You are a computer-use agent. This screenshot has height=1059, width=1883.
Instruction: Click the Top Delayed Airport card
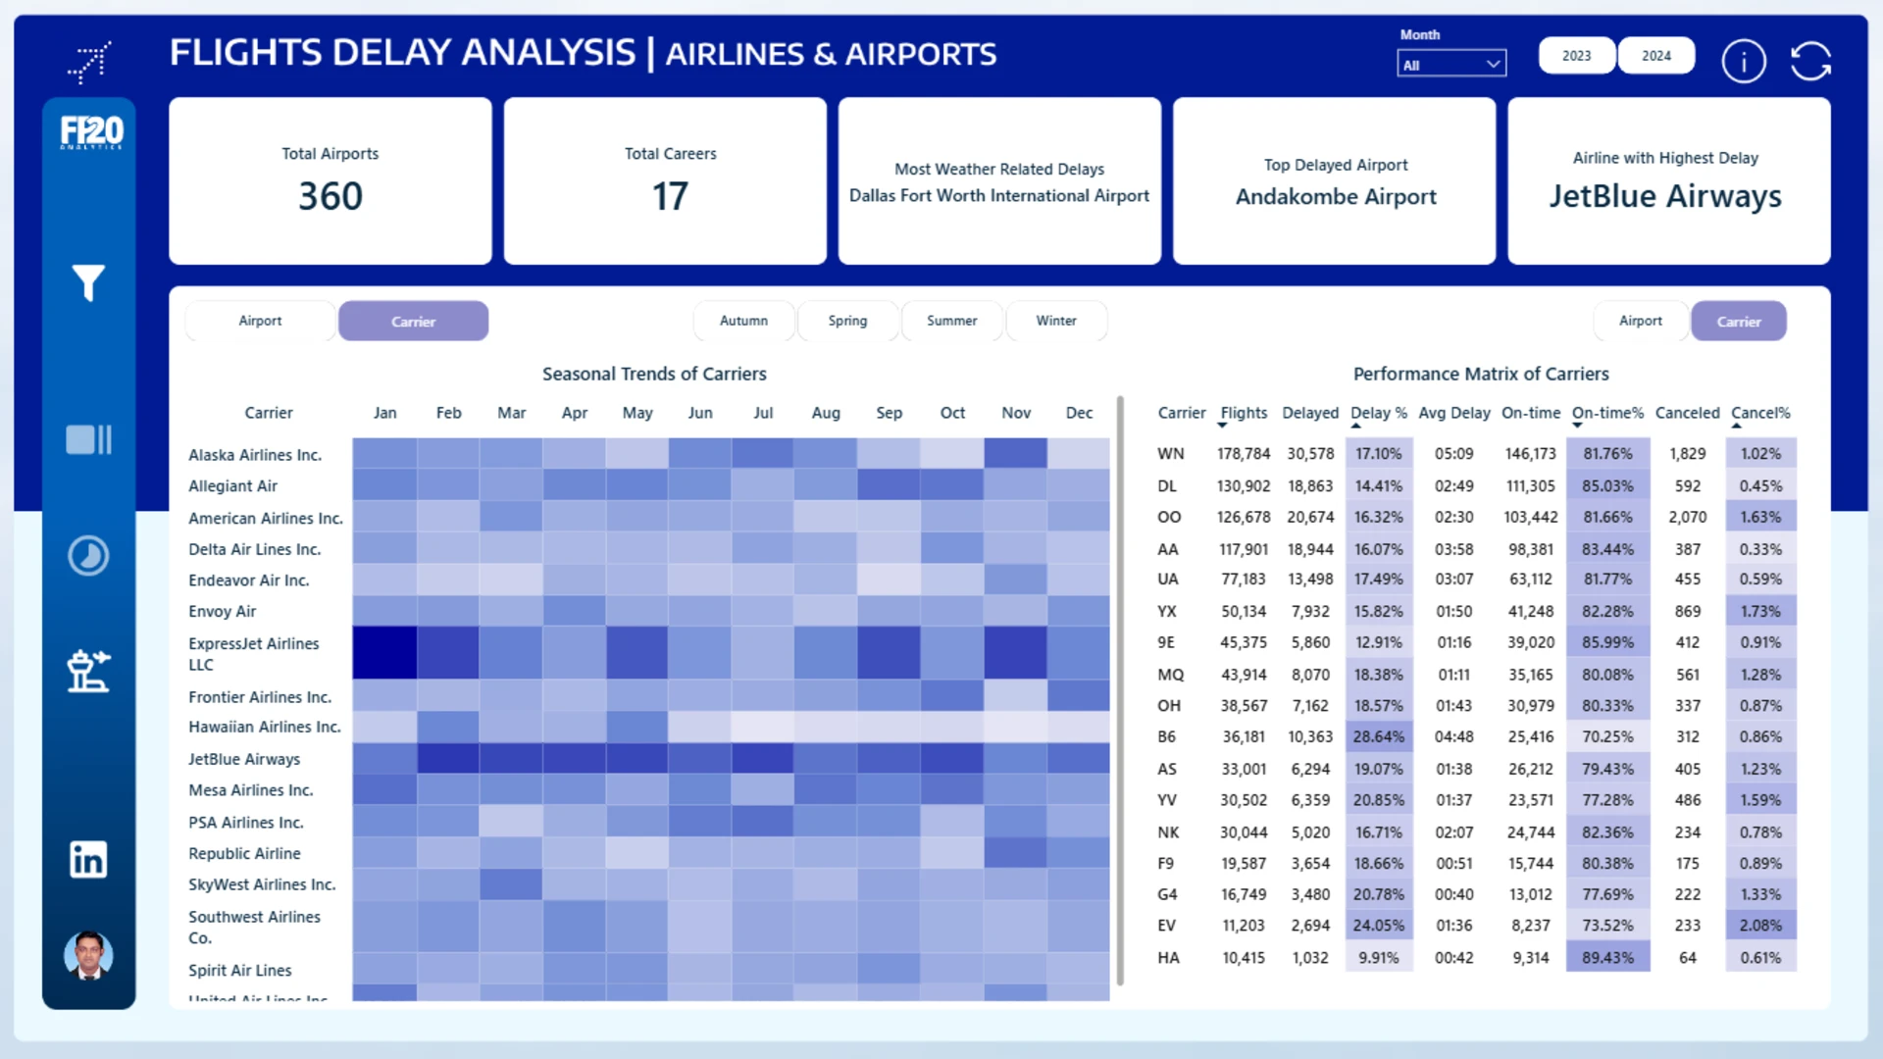point(1335,180)
